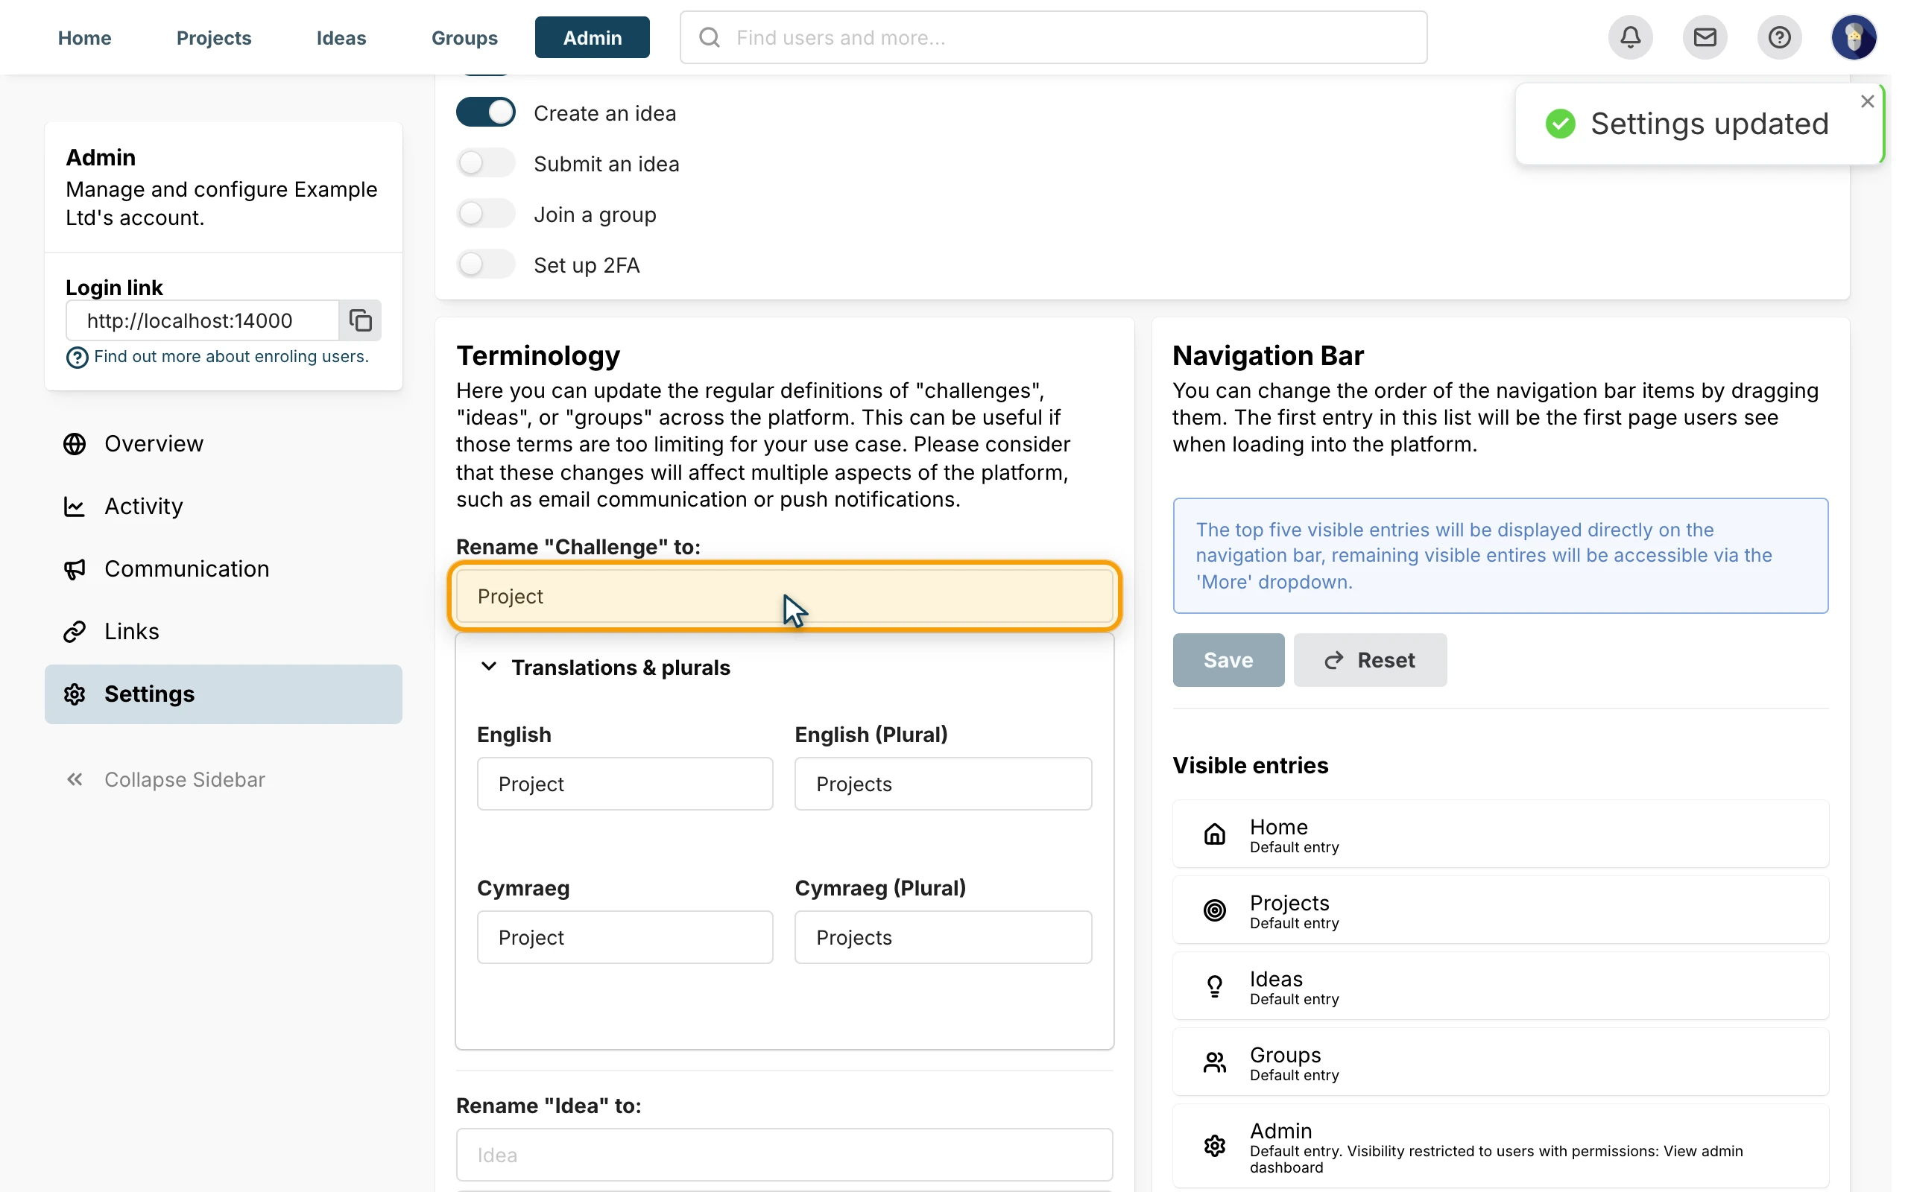The width and height of the screenshot is (1908, 1192).
Task: Click the Rename Challenge input field
Action: 785,596
